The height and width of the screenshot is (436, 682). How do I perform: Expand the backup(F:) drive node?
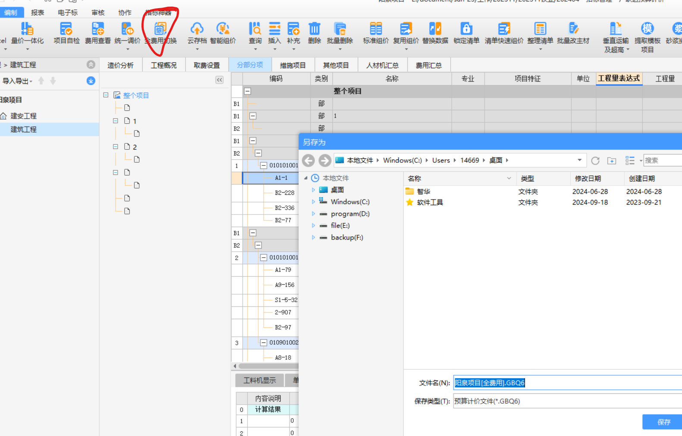(x=313, y=237)
